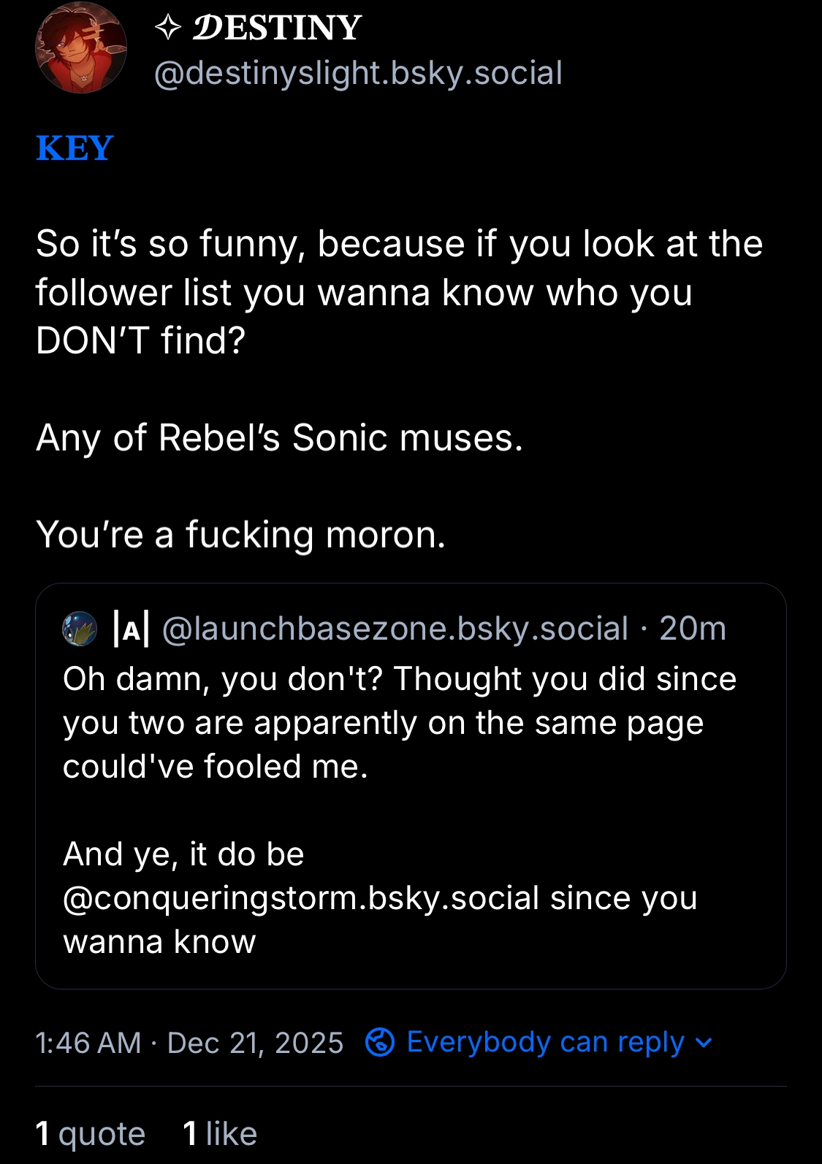Screen dimensions: 822x1164
Task: Tap the launchbasezone quoted post avatar
Action: (x=80, y=629)
